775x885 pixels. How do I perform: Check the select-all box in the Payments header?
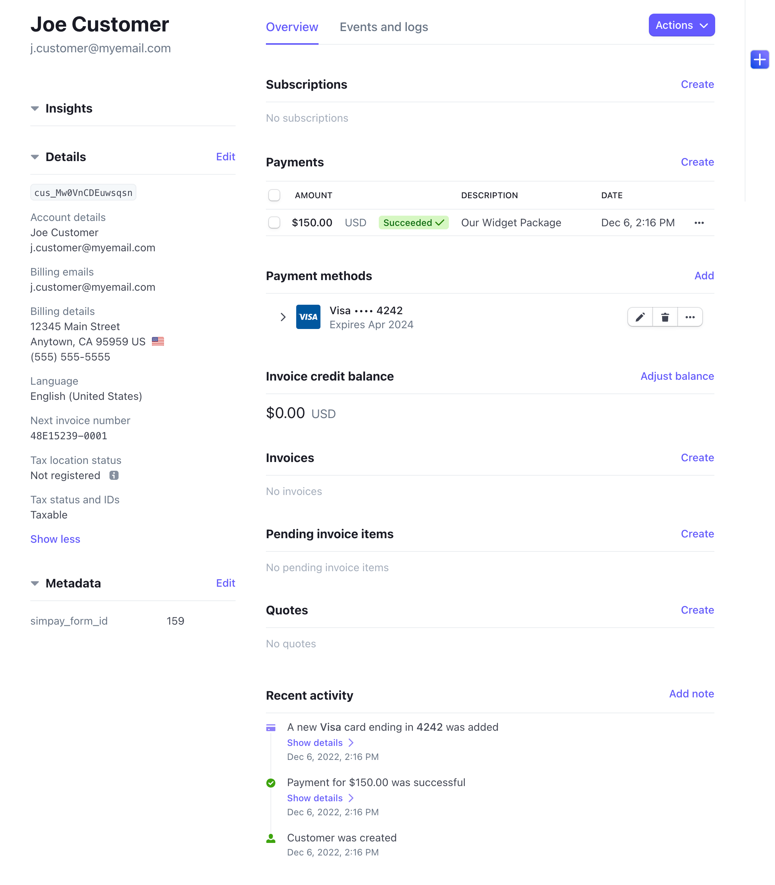click(x=274, y=195)
